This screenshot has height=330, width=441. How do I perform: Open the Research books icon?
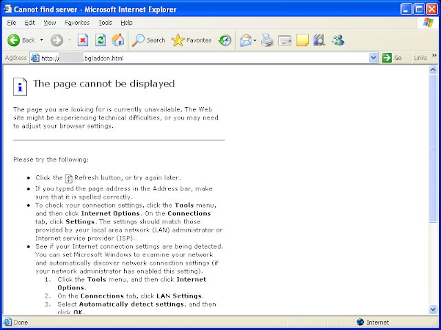point(320,40)
